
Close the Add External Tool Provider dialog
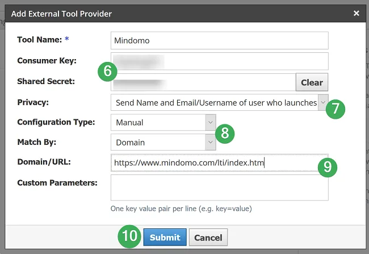[356, 13]
